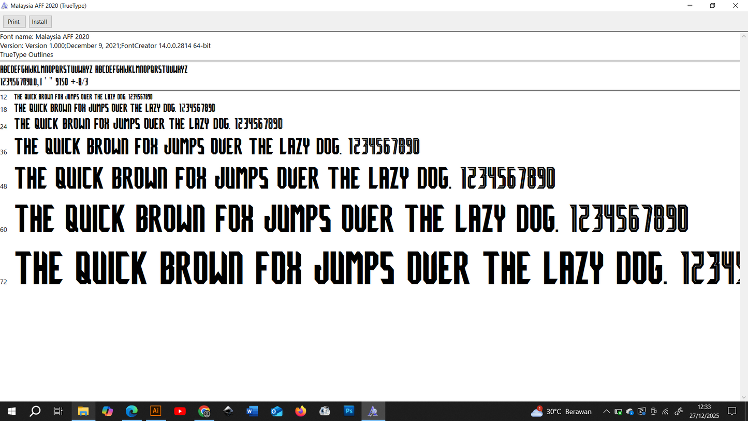
Task: Open YouTube from the taskbar
Action: (x=180, y=411)
